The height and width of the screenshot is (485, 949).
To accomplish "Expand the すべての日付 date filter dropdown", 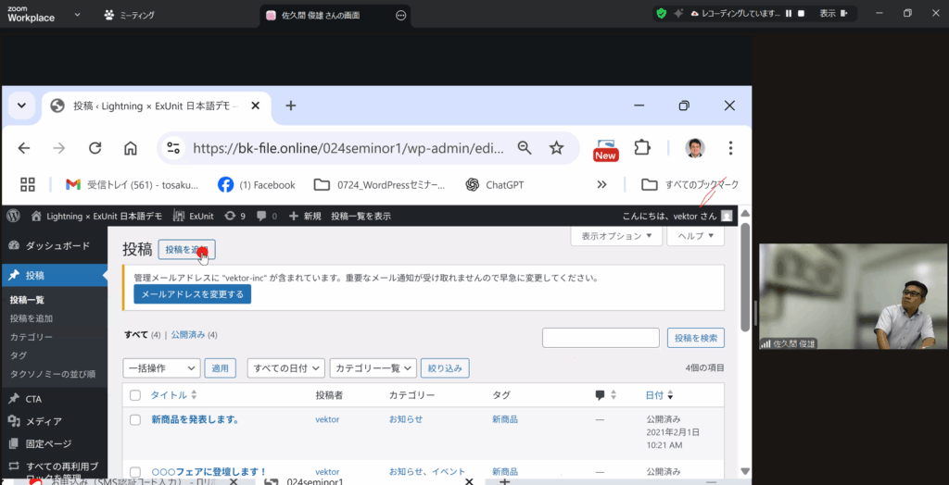I will click(285, 368).
